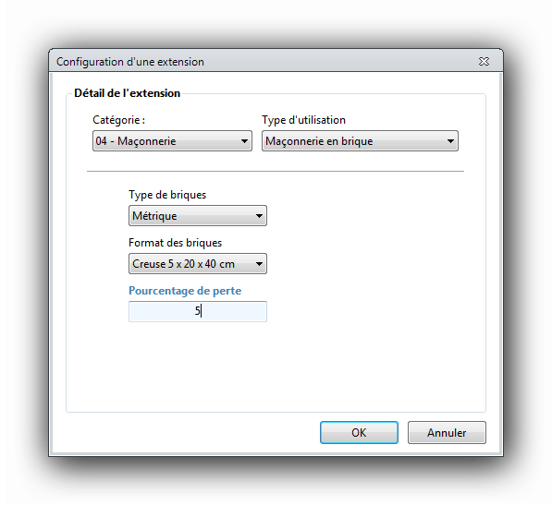Click the horizontal separator under the Catégorie row
Screen dimensions: 552x505
click(276, 171)
